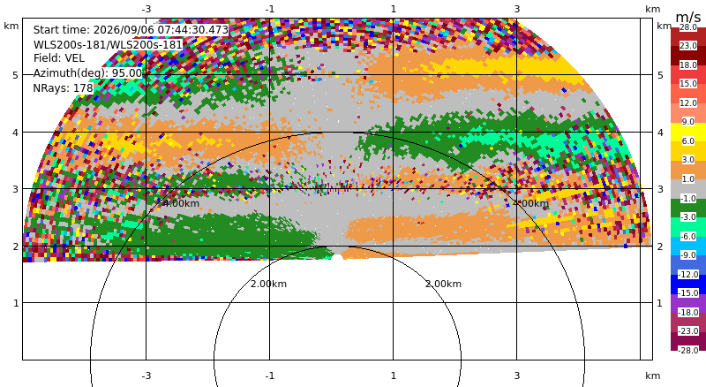Select the -28.0 colorbar tick label
Viewport: 706px width, 387px height.
coord(687,350)
